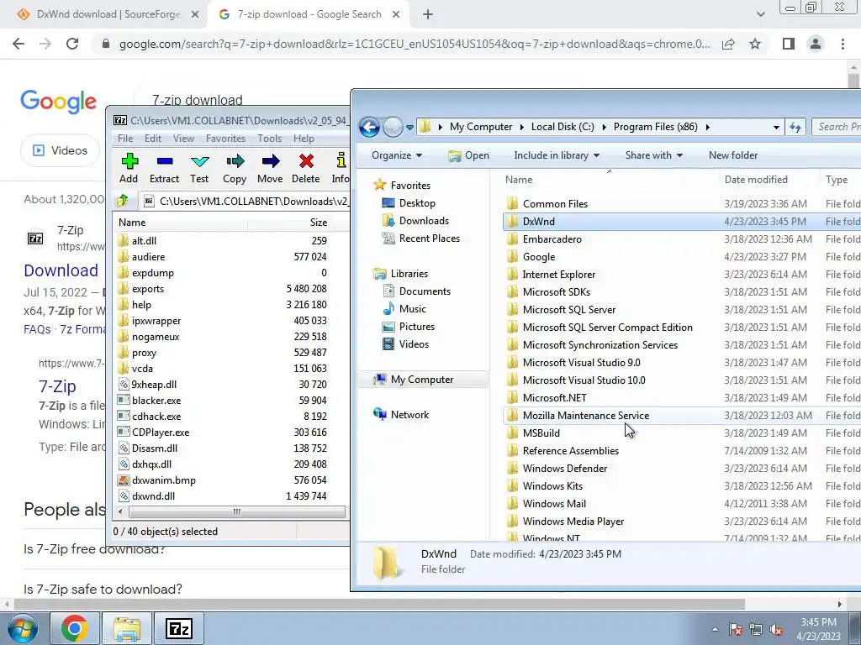This screenshot has height=645, width=861.
Task: Open a new Chrome tab
Action: [x=428, y=15]
